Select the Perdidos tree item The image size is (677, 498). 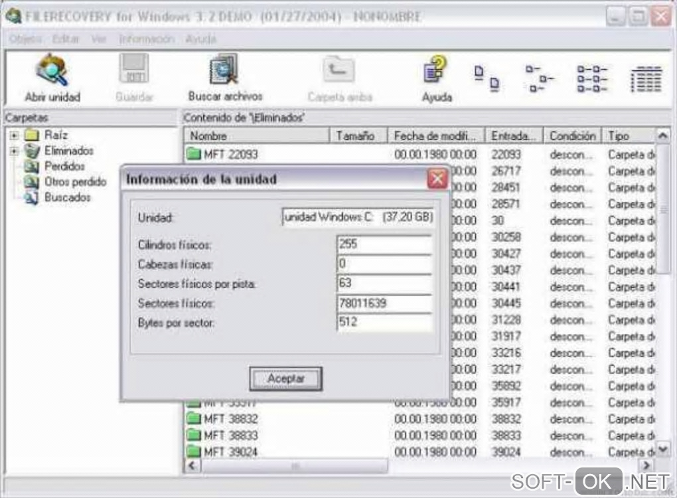pyautogui.click(x=54, y=166)
